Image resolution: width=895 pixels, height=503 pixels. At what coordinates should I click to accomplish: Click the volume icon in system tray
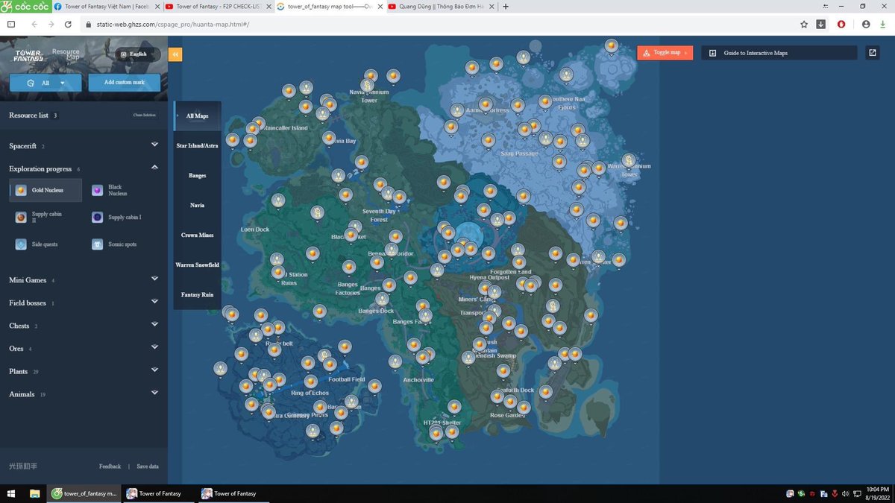(844, 493)
